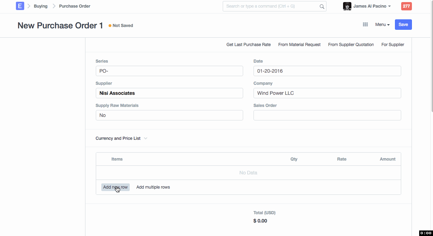Save the purchase order
The height and width of the screenshot is (236, 433).
point(403,25)
